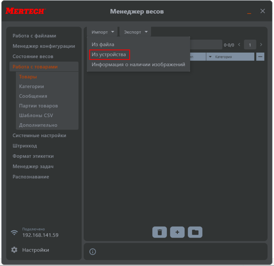Expand the Импорт dropdown
The image size is (274, 266).
tap(102, 32)
